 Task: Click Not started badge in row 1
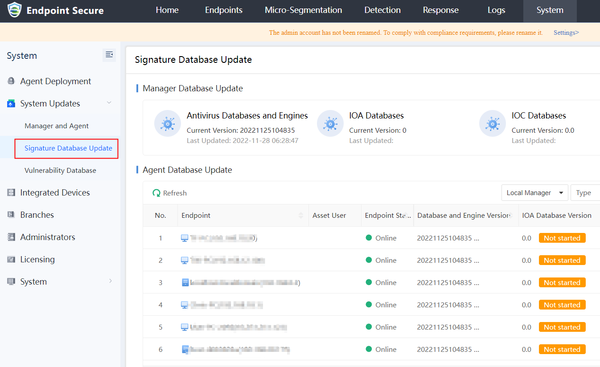pos(562,238)
